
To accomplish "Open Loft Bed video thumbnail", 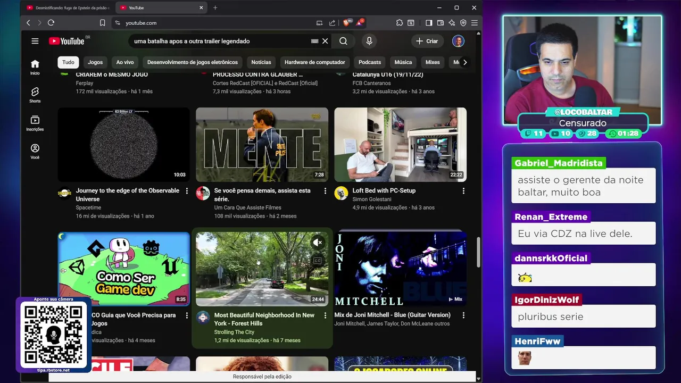I will pyautogui.click(x=400, y=145).
